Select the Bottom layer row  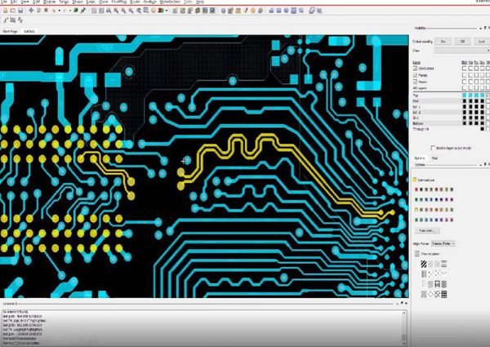click(x=436, y=123)
